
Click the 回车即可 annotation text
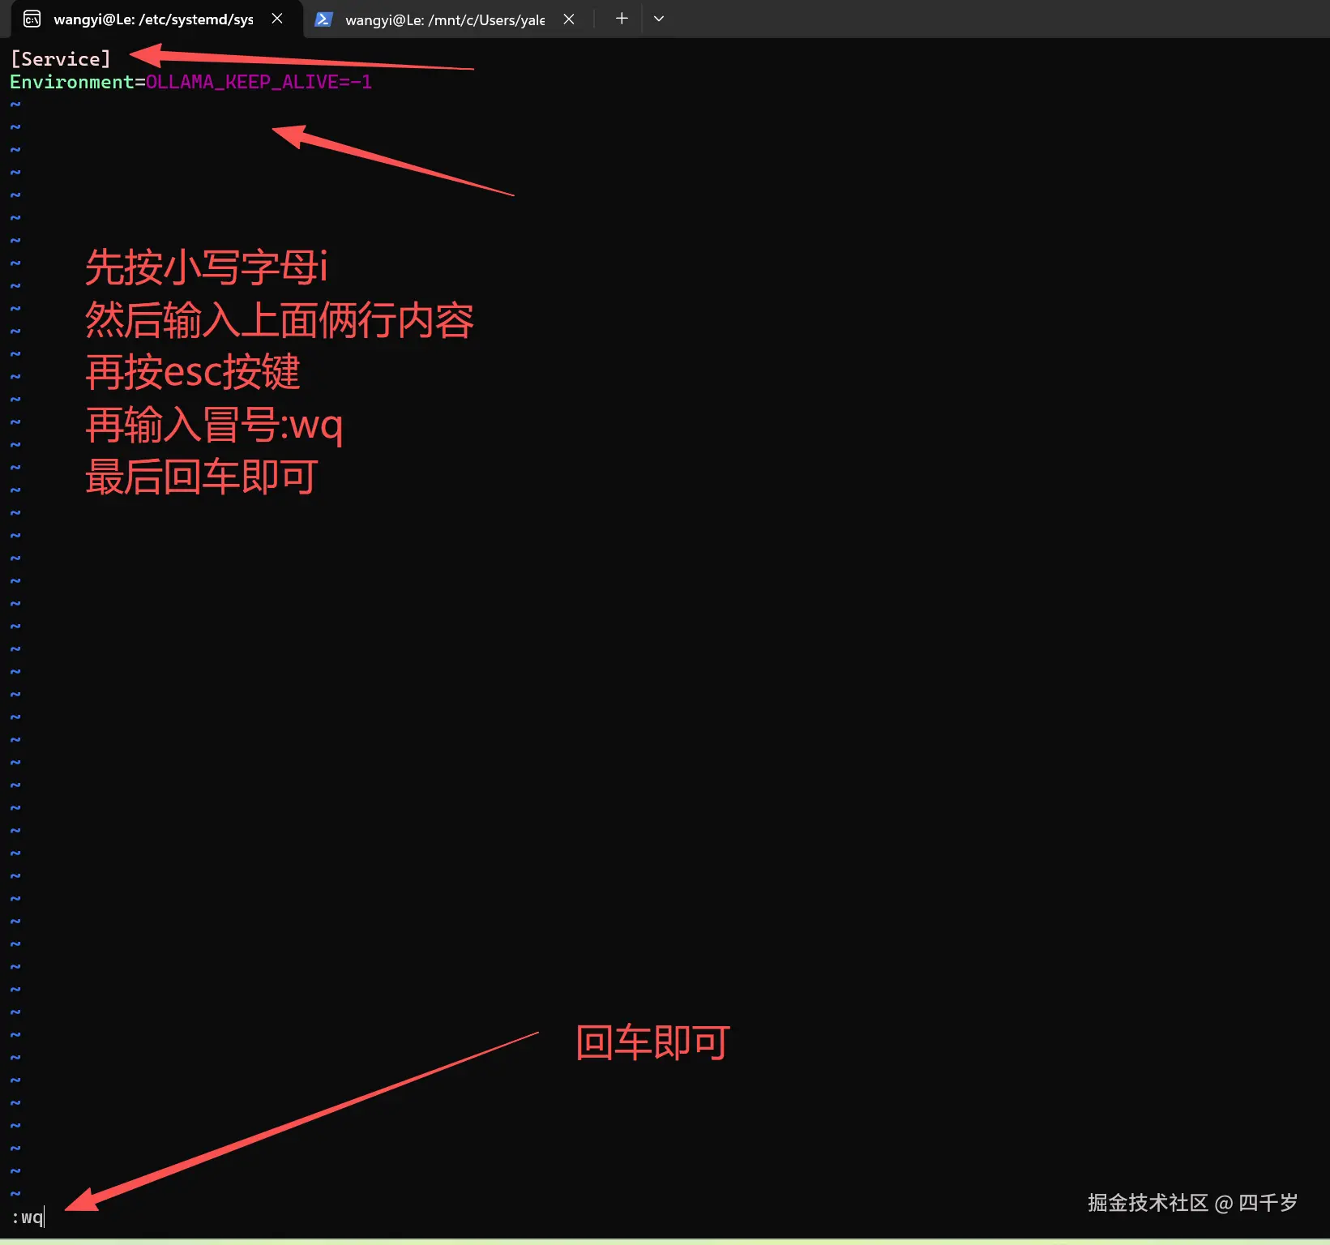click(x=652, y=1043)
